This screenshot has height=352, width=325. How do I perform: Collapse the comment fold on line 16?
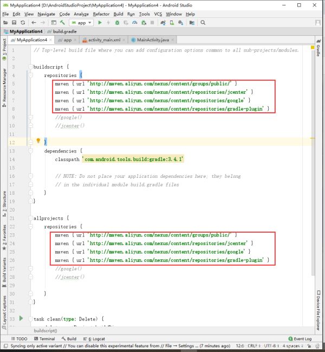coord(31,176)
